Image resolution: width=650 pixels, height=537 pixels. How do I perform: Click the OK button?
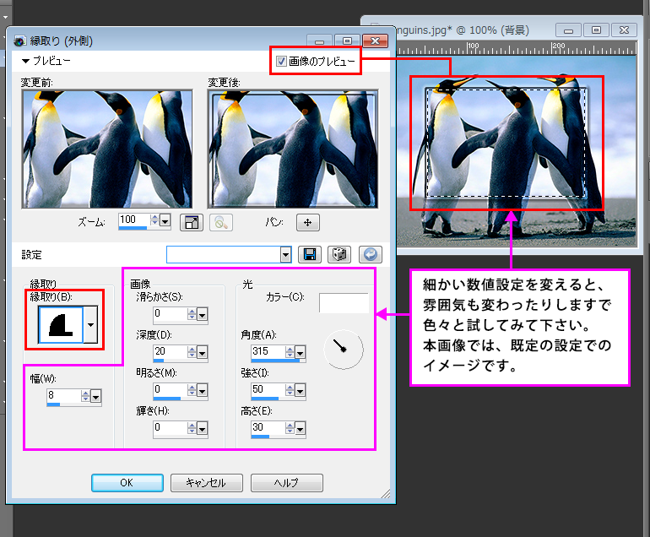pyautogui.click(x=126, y=483)
